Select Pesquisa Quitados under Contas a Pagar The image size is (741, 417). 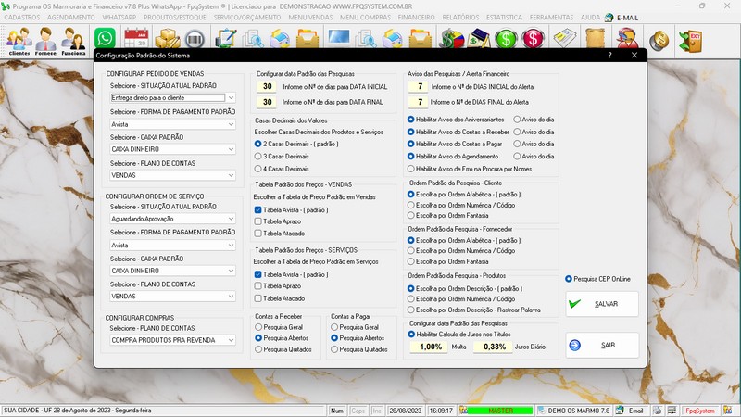pos(359,349)
